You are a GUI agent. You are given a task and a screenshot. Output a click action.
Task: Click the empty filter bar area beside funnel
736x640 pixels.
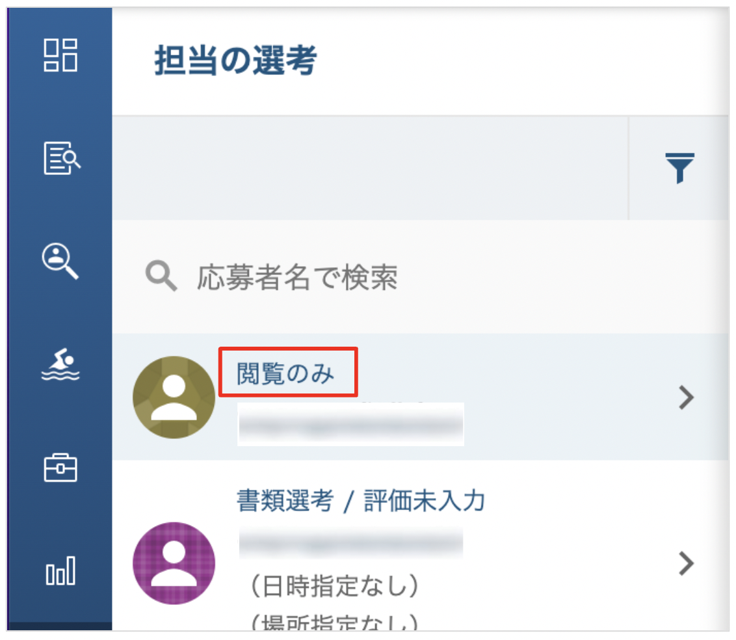pyautogui.click(x=370, y=168)
